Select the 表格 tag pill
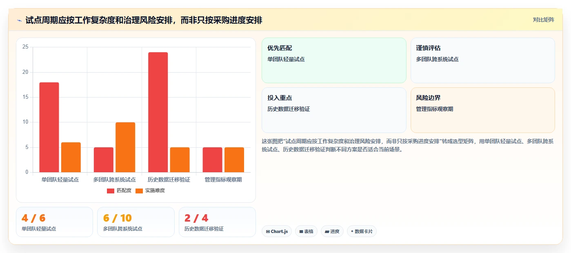 coord(306,231)
